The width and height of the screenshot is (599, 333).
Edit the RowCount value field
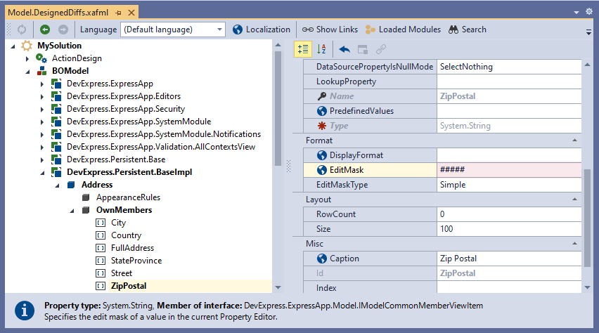509,214
